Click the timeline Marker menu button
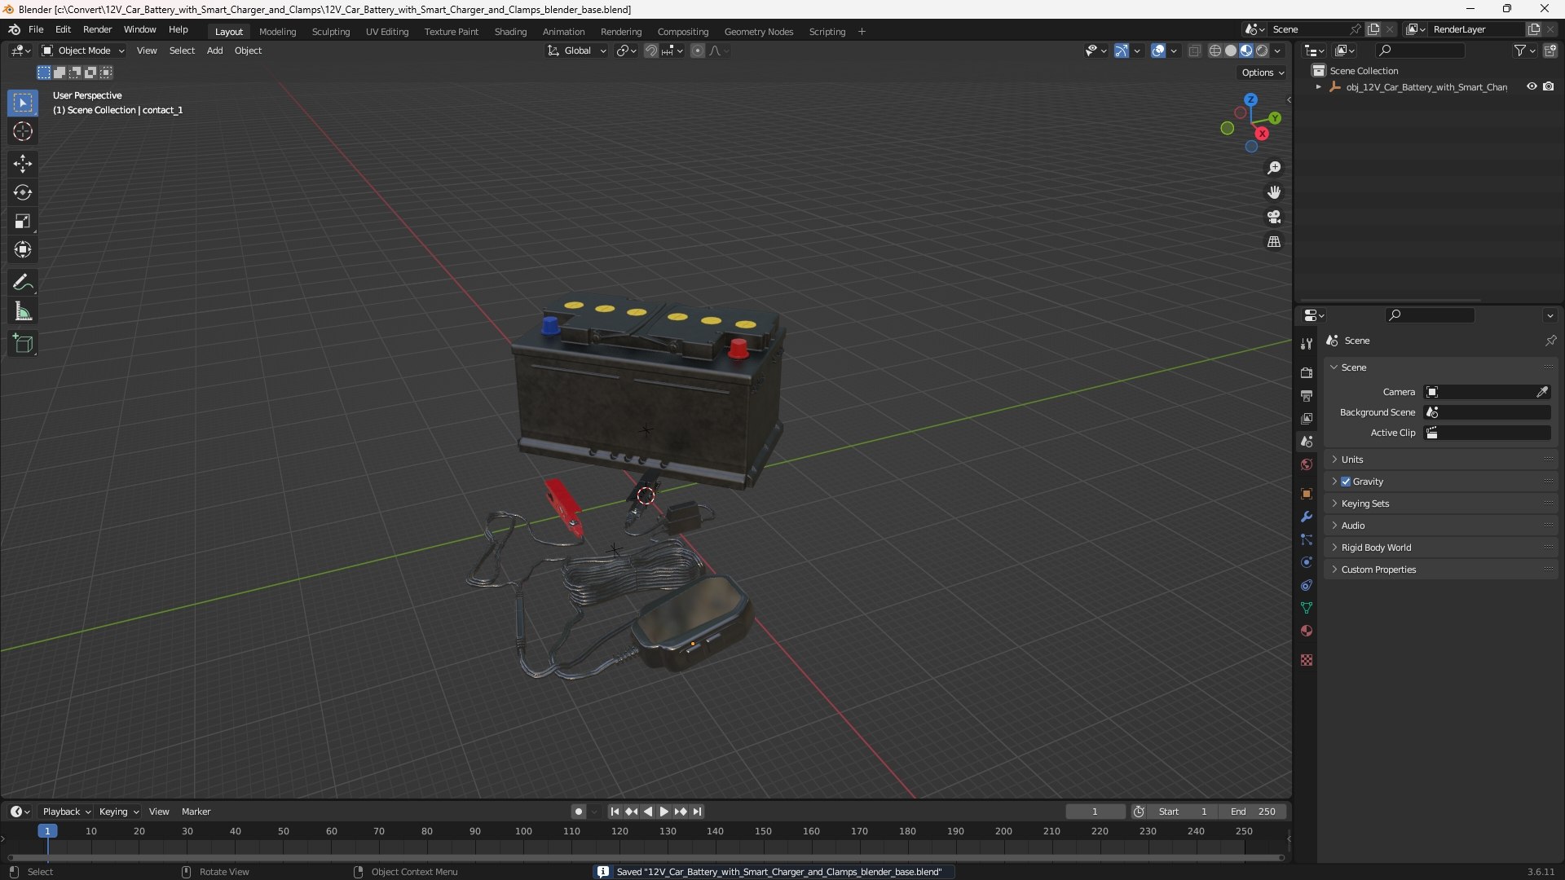Screen dimensions: 1565x880 [x=196, y=812]
